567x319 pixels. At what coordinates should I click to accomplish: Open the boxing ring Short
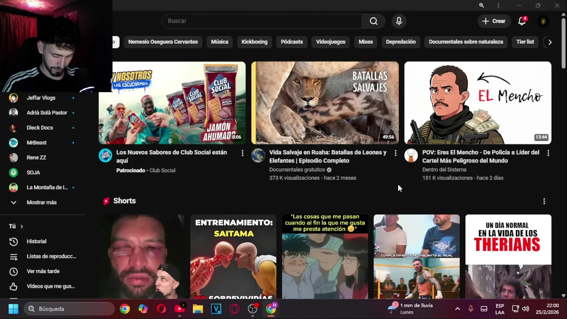(416, 257)
